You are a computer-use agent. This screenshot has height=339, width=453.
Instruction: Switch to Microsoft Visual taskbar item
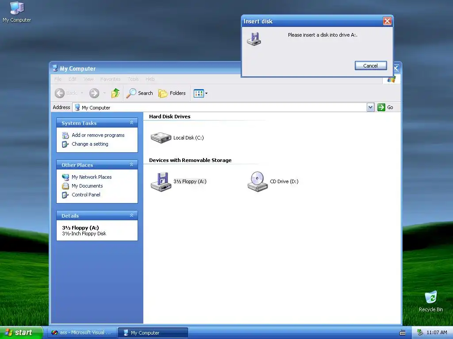point(82,332)
